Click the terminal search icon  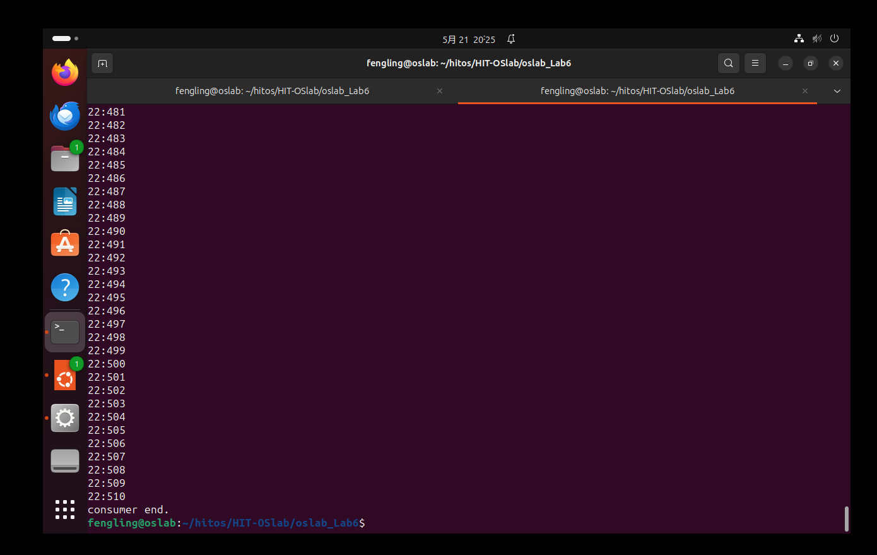728,63
